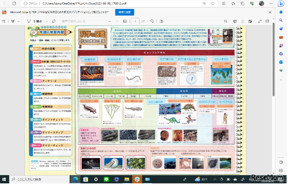Expand the highlighter color dropdown arrow

click(19, 21)
